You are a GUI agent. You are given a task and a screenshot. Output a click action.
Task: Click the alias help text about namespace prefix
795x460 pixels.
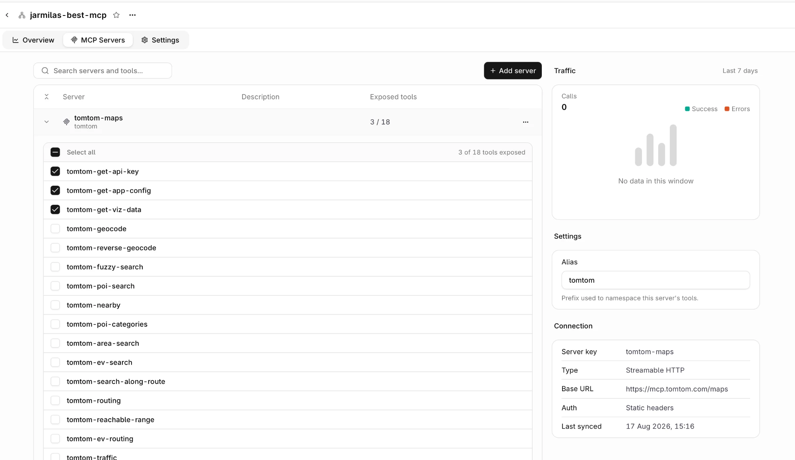pyautogui.click(x=630, y=298)
